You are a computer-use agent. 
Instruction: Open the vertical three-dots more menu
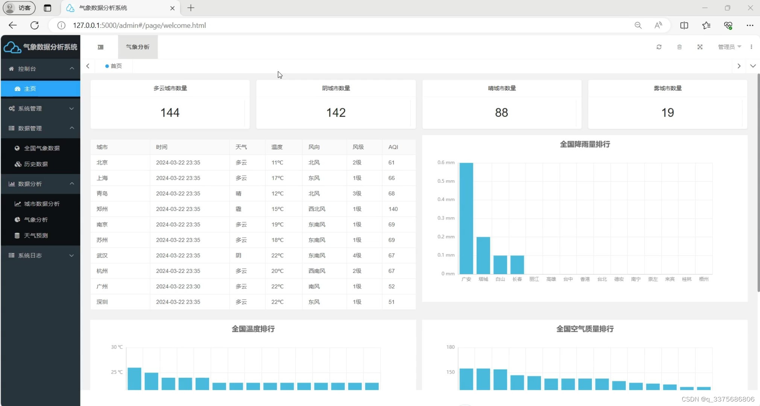tap(751, 47)
